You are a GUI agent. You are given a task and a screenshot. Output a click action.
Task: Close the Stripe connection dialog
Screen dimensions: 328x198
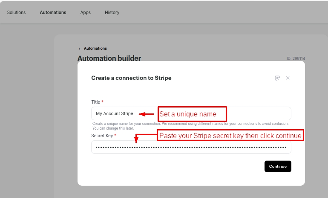288,78
